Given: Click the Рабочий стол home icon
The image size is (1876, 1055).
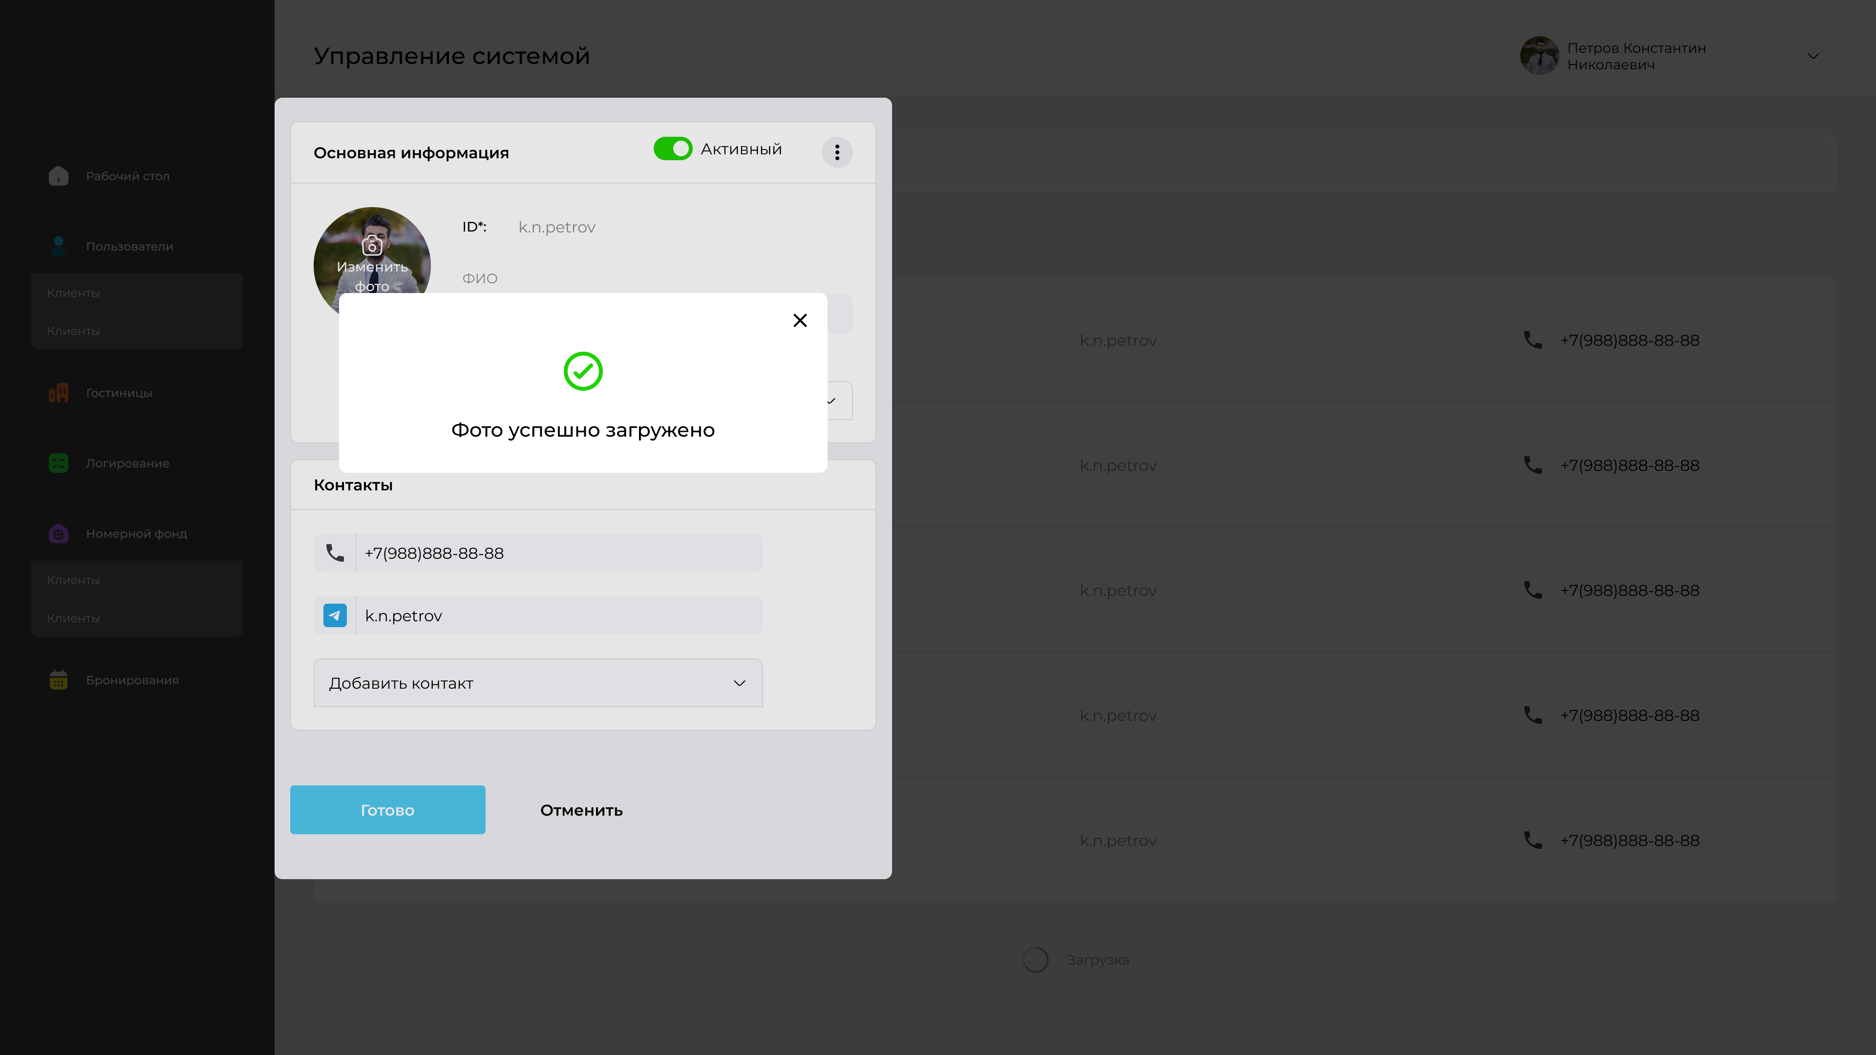Looking at the screenshot, I should point(58,175).
